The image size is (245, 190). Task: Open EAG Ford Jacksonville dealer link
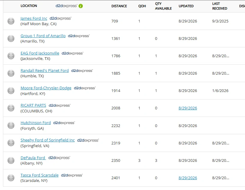pyautogui.click(x=40, y=53)
